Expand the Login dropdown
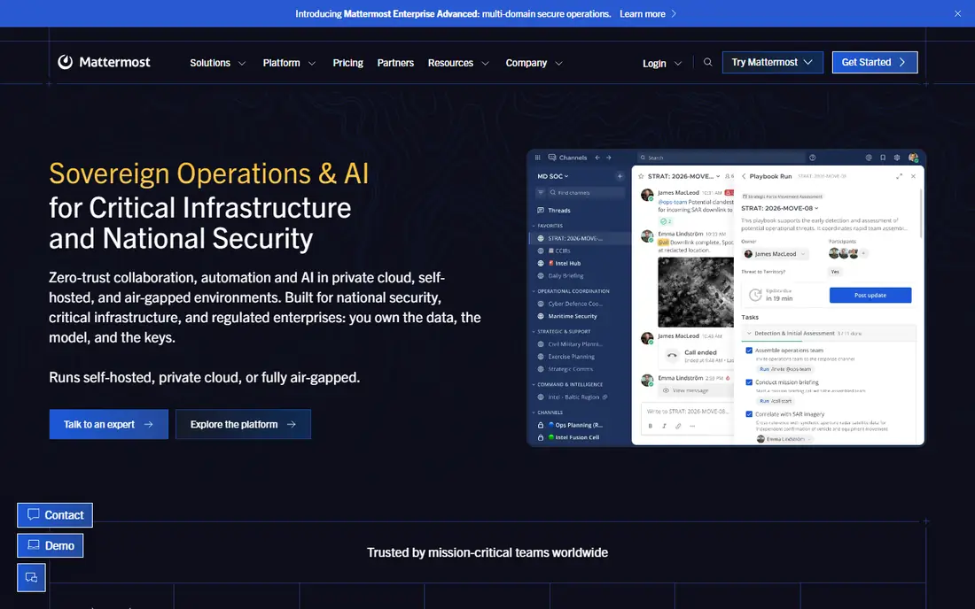 click(x=661, y=64)
